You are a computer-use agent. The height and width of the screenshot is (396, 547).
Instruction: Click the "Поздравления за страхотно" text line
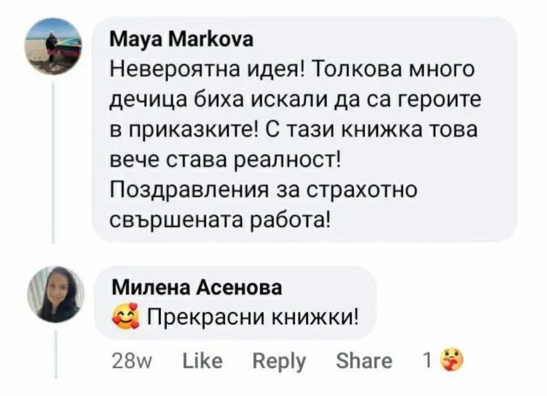click(x=263, y=190)
